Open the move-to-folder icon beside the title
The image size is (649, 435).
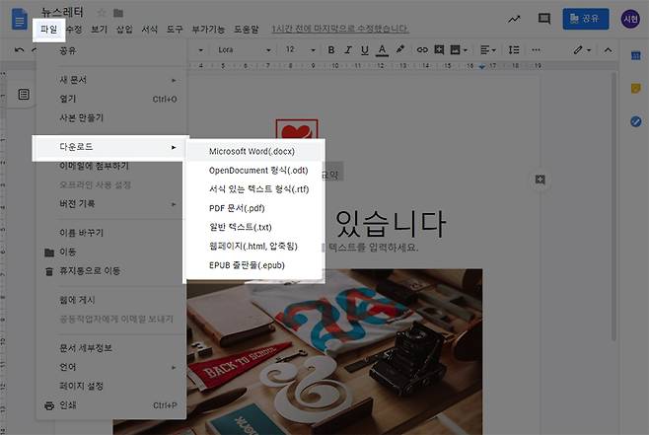click(118, 13)
